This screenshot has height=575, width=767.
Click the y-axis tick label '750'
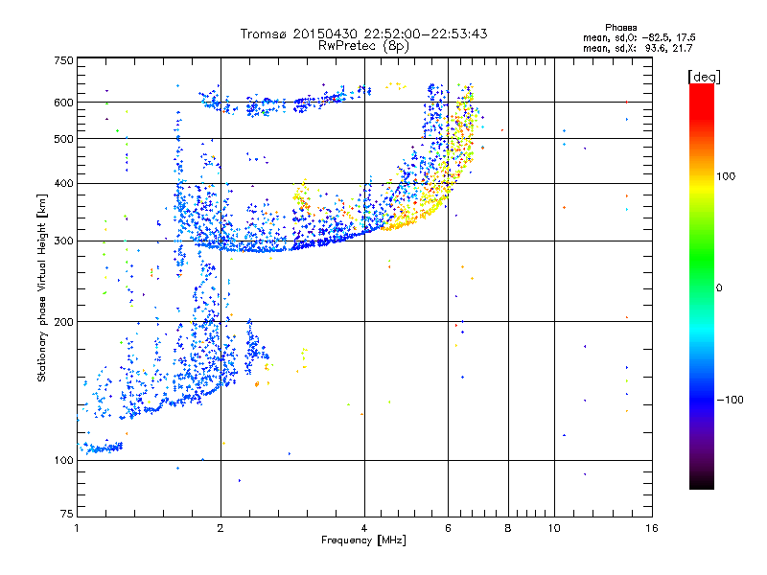pos(63,60)
